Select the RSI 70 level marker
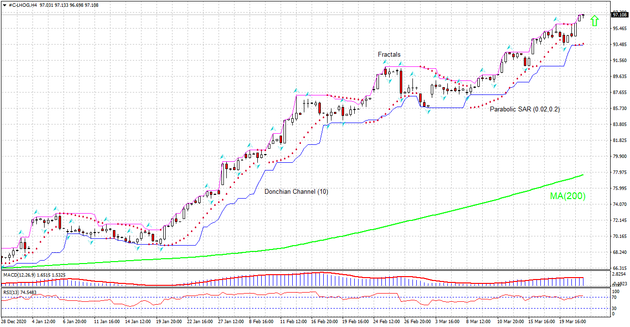The width and height of the screenshot is (630, 327). tap(615, 297)
